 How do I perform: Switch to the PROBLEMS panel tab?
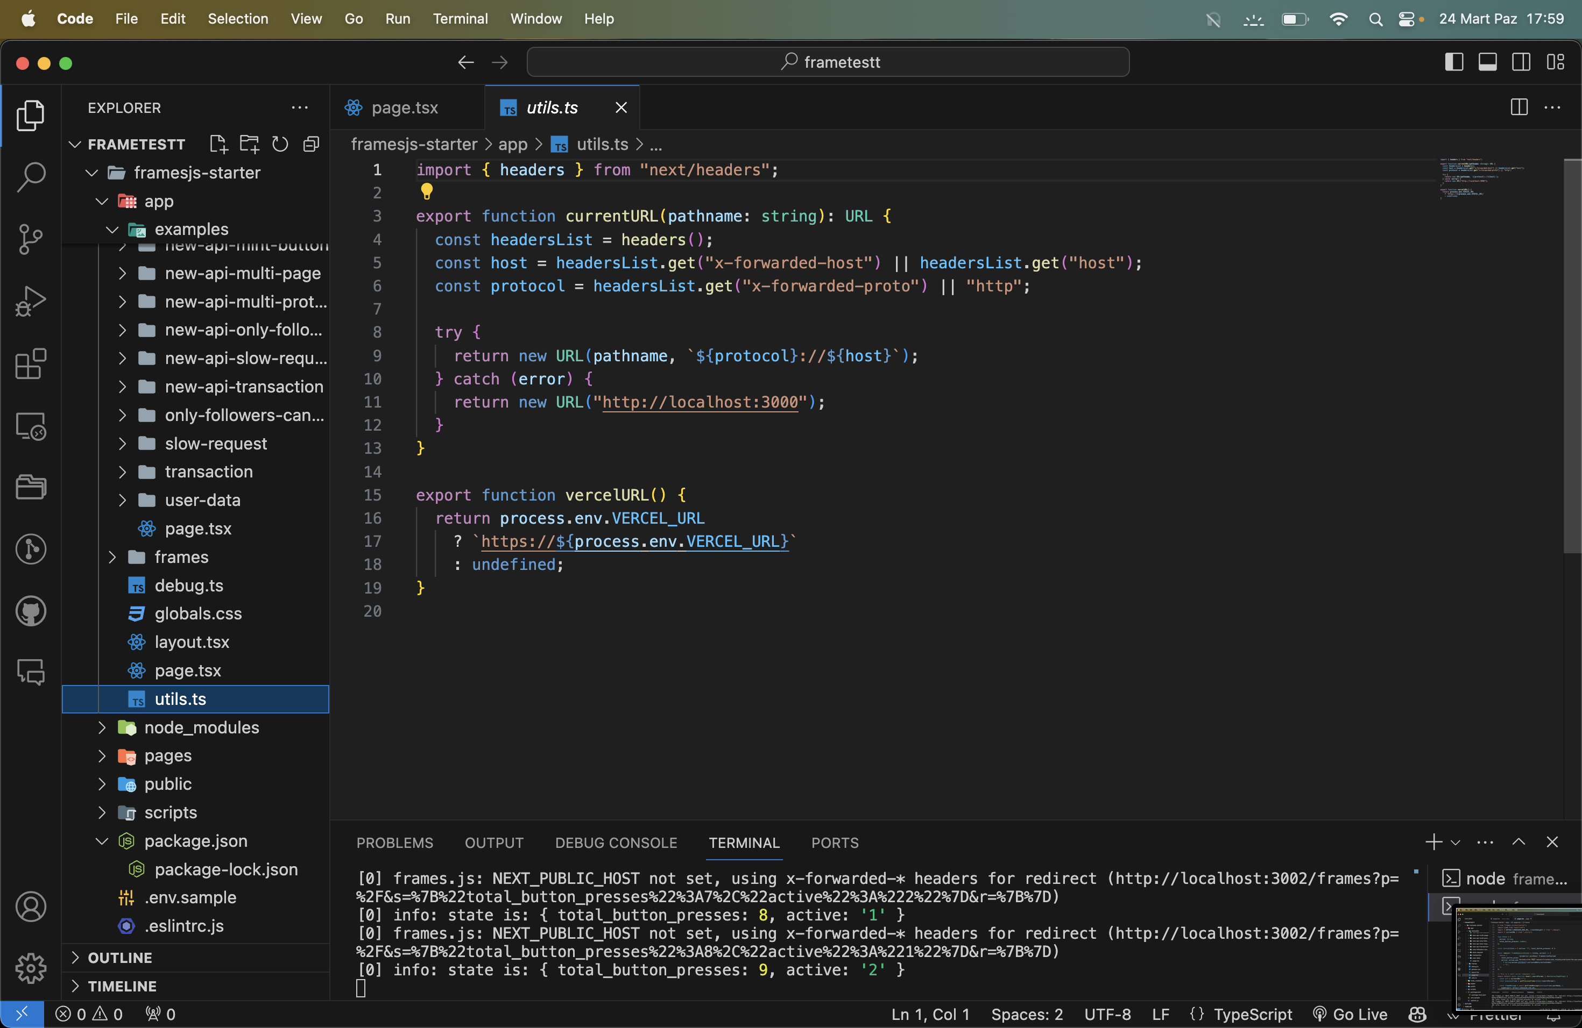[395, 843]
